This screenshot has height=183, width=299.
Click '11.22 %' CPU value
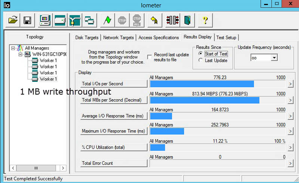point(220,141)
